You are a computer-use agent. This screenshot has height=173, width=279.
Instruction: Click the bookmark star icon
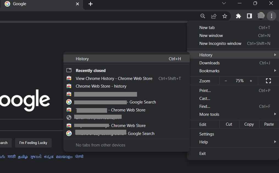(225, 16)
